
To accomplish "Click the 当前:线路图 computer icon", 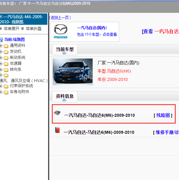I will click(1, 39).
